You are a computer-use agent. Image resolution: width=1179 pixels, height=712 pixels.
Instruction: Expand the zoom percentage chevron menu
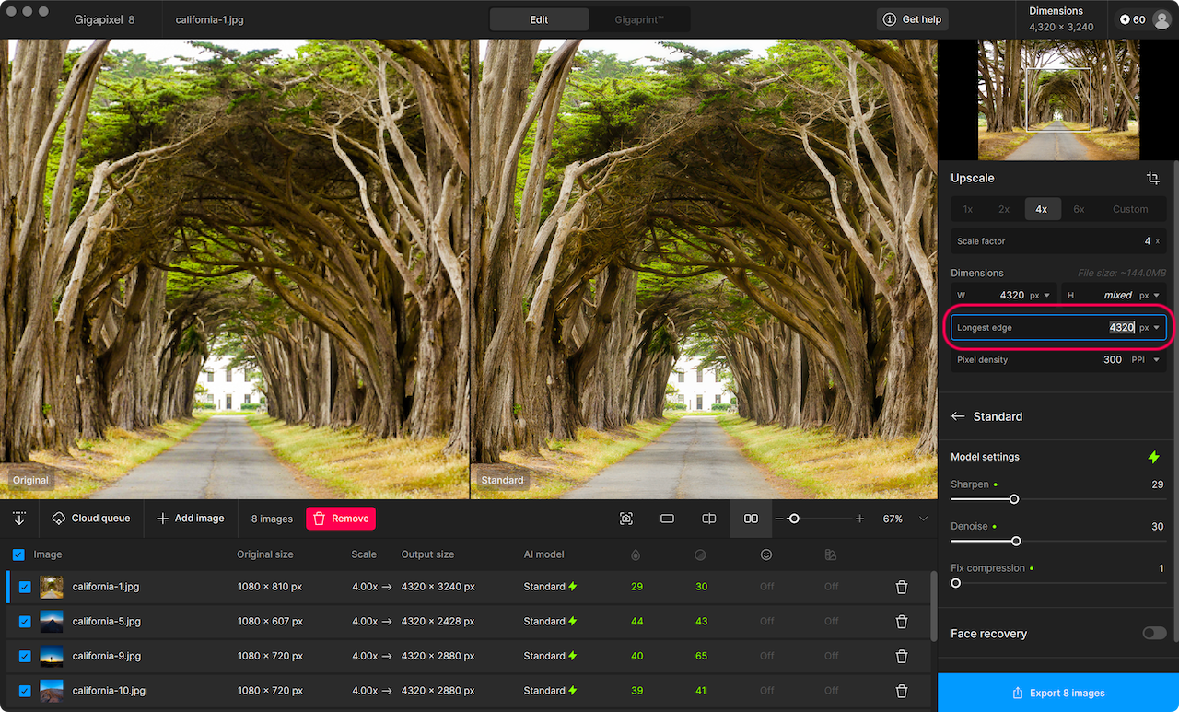923,519
